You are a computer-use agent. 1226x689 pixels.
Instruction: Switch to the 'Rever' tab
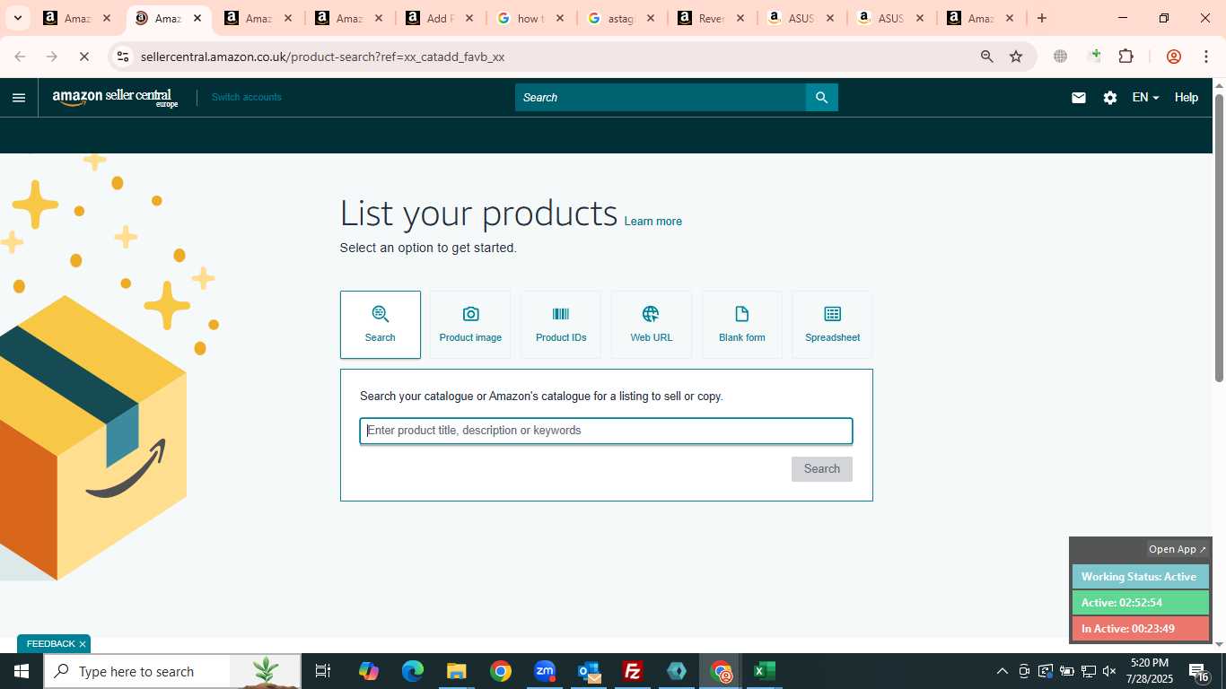tap(710, 18)
